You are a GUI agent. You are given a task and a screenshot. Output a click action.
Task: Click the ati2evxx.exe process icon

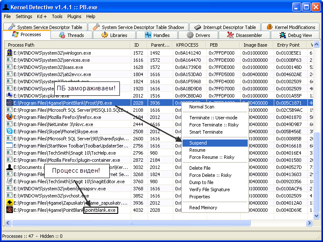[10, 74]
